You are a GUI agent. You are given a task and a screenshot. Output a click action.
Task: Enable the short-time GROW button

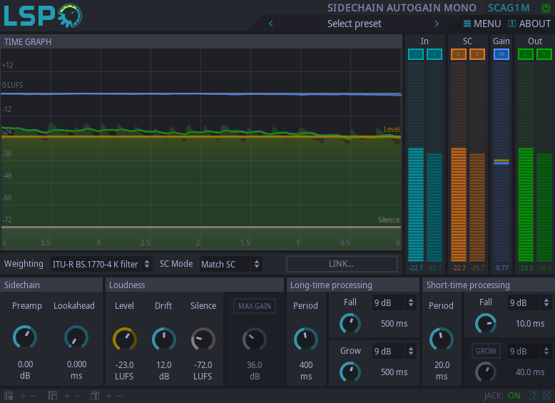pyautogui.click(x=486, y=351)
